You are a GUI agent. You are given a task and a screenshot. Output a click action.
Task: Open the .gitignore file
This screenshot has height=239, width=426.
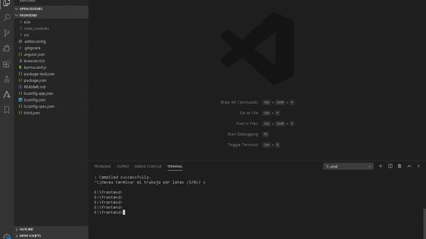click(x=51, y=48)
